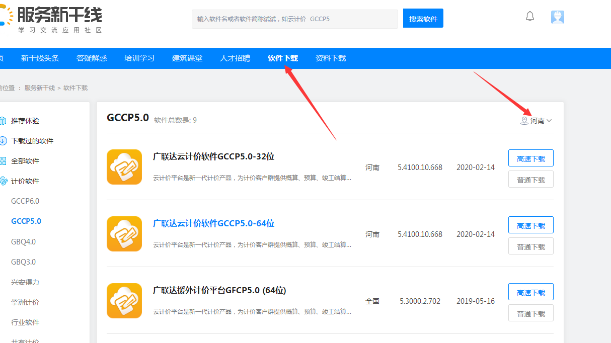The width and height of the screenshot is (611, 343).
Task: Open 广联达云计价软件GCCP5.0-64位 title link
Action: tap(213, 223)
